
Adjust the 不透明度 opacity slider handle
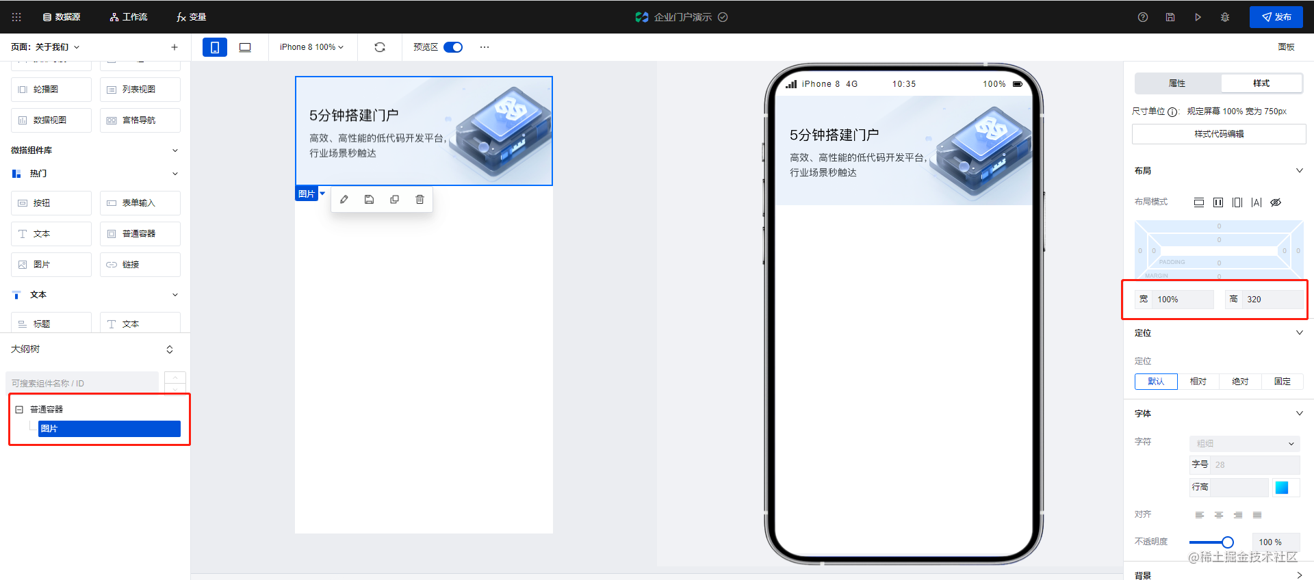1228,542
